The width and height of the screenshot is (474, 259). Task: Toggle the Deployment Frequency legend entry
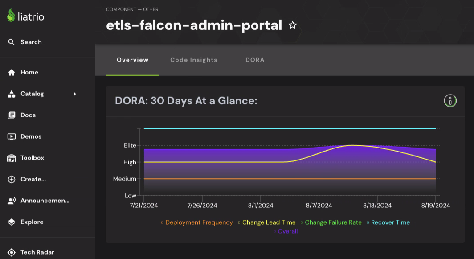click(x=197, y=222)
